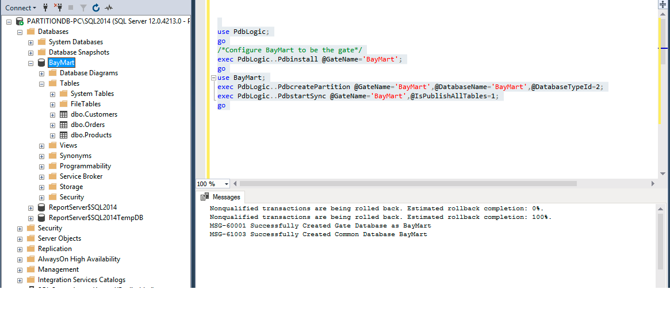Click the editor scroll left arrow
This screenshot has height=320, width=670.
pyautogui.click(x=235, y=184)
